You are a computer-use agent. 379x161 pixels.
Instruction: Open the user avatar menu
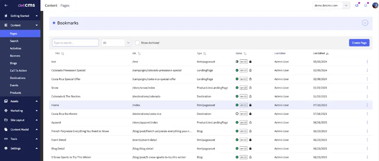(x=375, y=6)
